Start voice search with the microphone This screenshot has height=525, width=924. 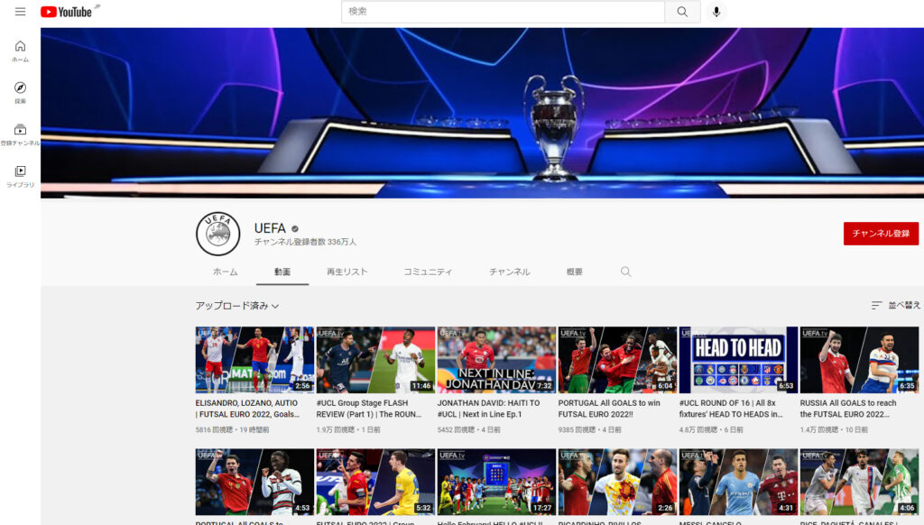point(716,12)
